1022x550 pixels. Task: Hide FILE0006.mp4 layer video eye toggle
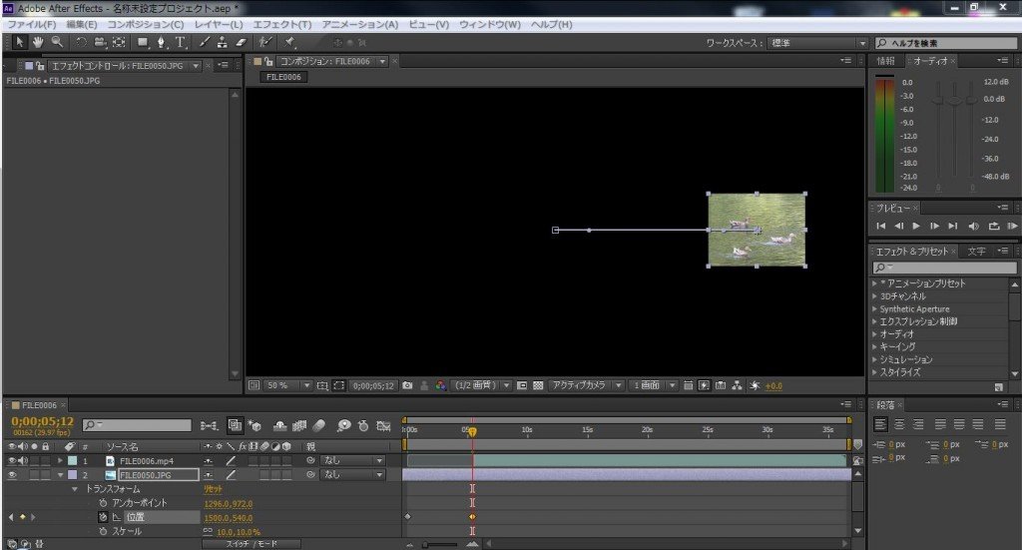[12, 460]
